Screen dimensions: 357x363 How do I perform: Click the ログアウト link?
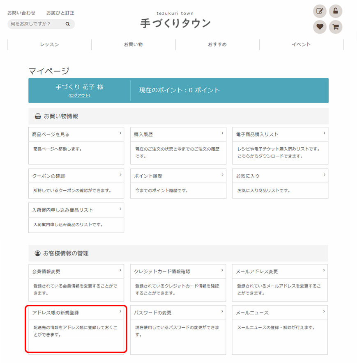click(79, 95)
